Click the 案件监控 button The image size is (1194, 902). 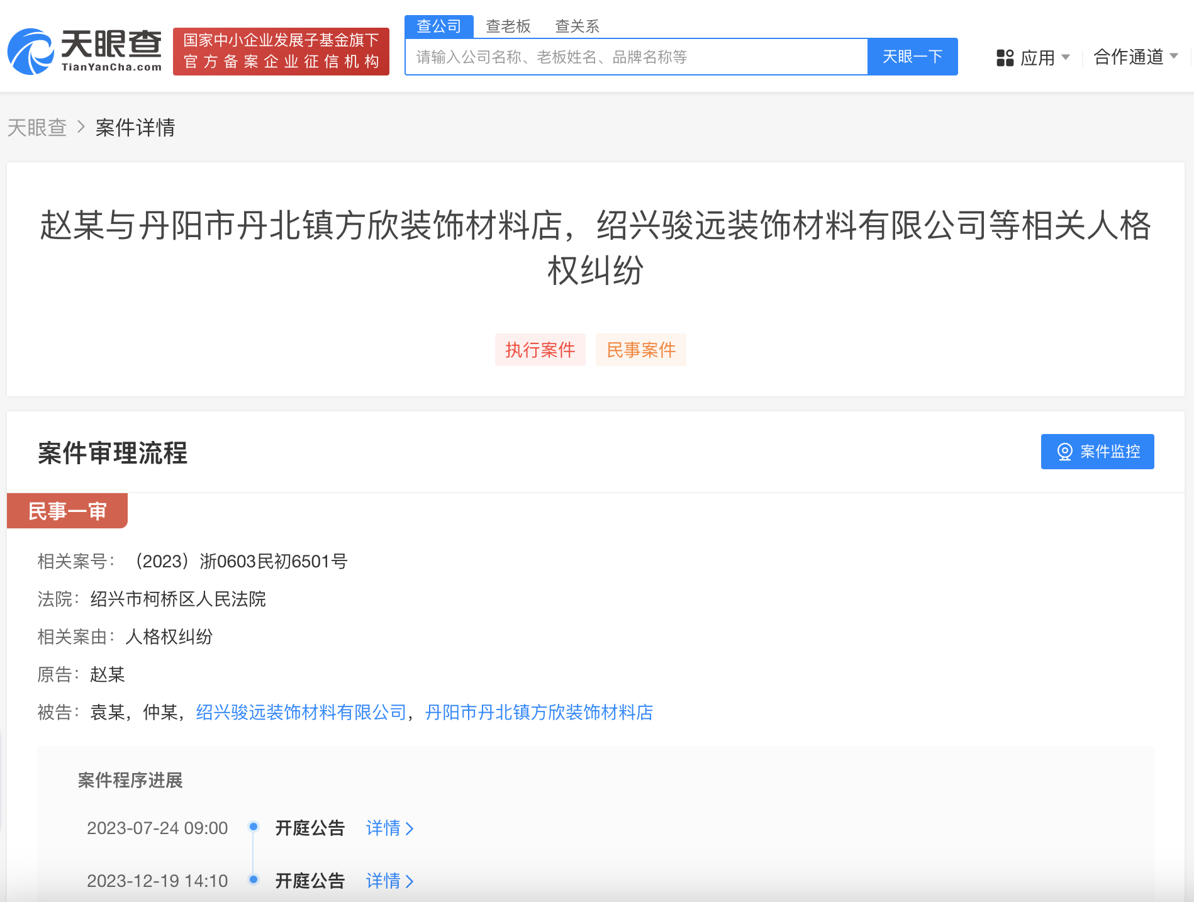click(1097, 451)
